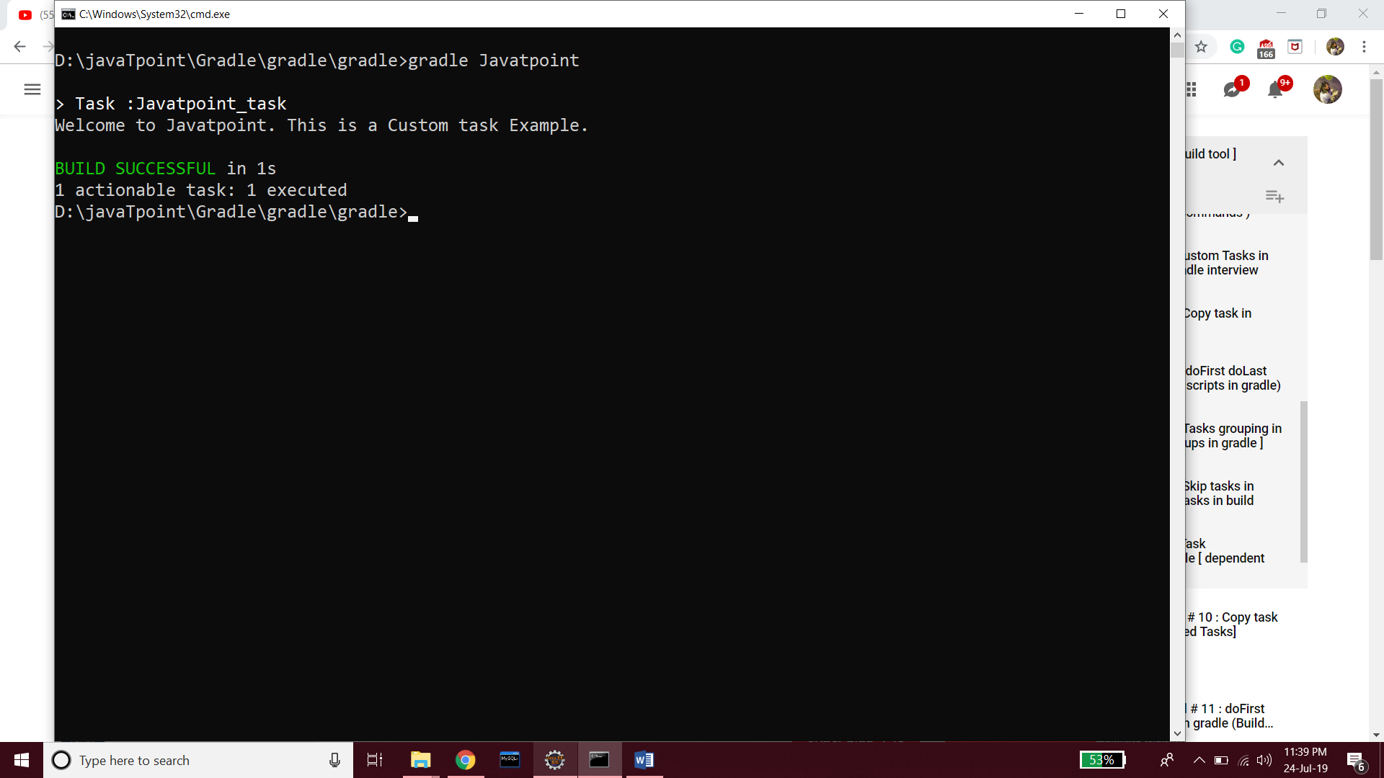Toggle the battery percentage display

coord(1103,760)
